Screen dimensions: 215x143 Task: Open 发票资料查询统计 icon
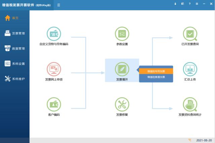pyautogui.click(x=190, y=105)
